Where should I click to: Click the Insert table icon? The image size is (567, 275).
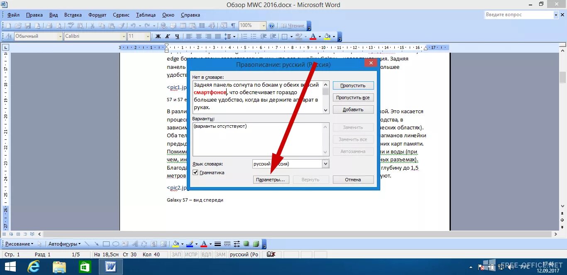[183, 25]
